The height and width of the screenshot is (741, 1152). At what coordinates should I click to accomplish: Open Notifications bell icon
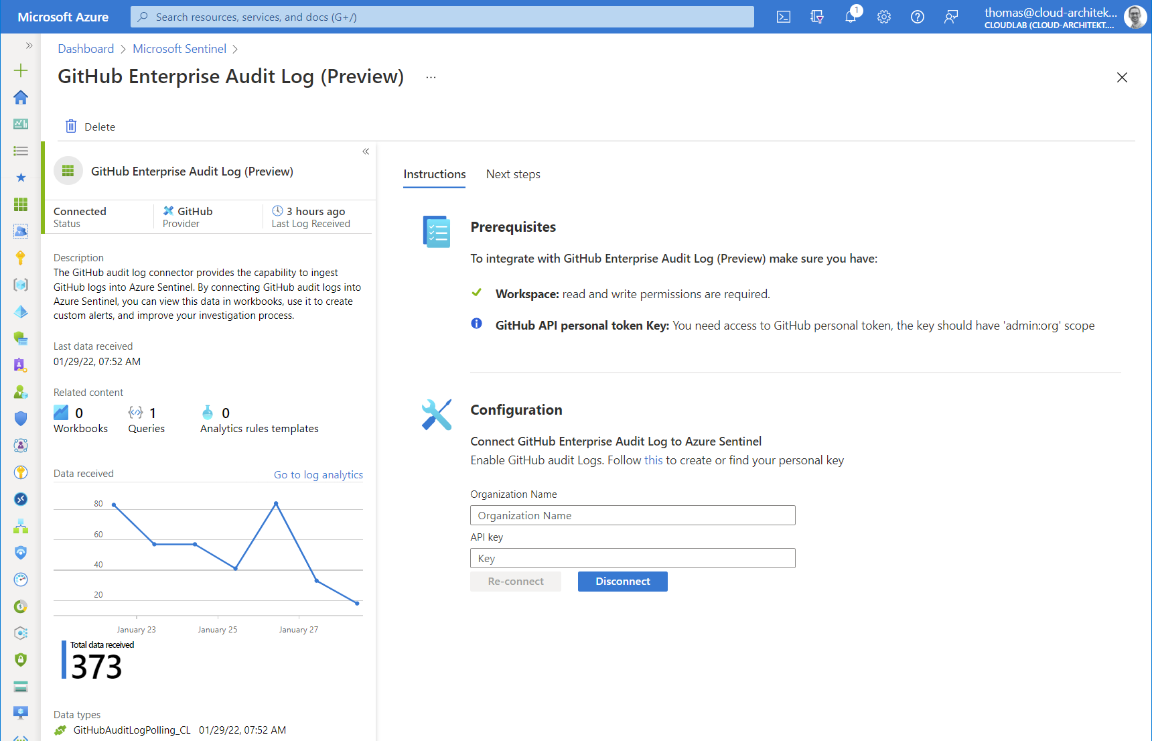pos(851,17)
